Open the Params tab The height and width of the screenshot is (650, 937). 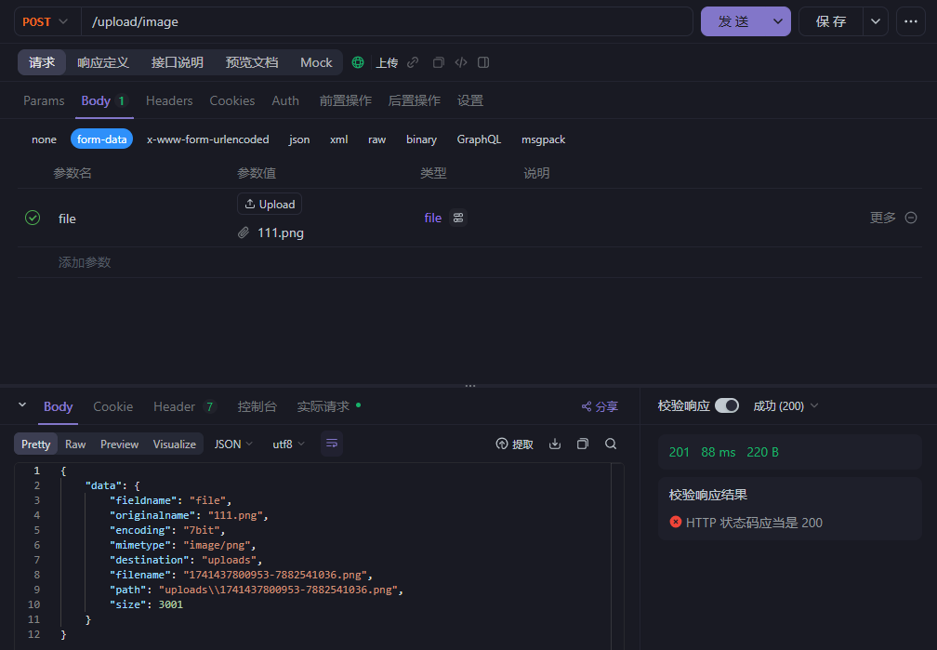(44, 100)
